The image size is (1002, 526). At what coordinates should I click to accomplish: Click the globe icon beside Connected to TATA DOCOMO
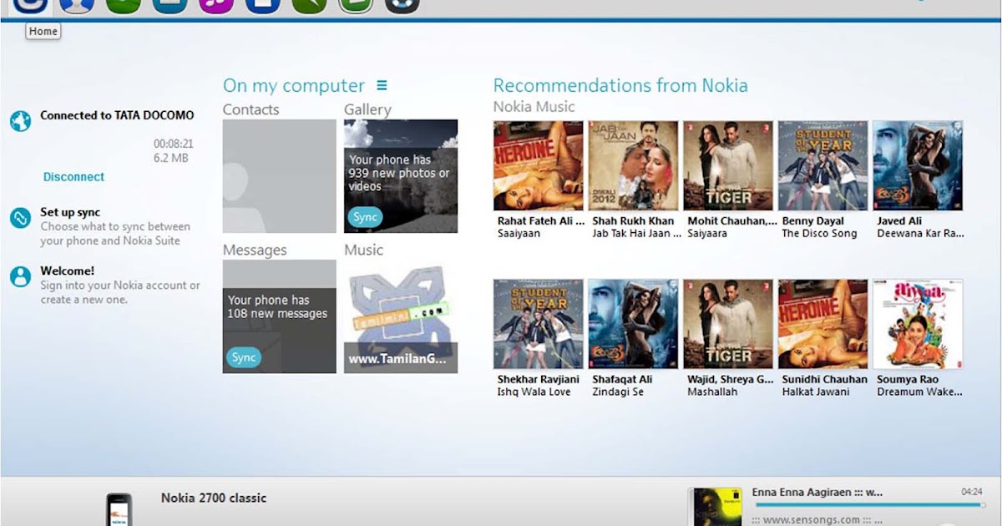click(20, 121)
